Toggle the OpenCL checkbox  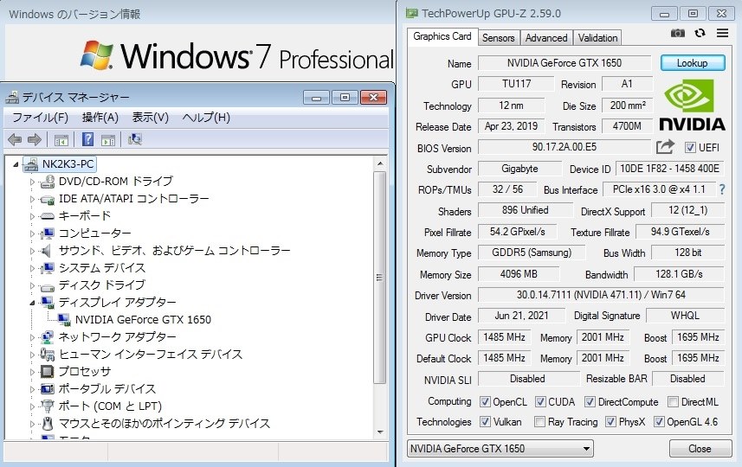pyautogui.click(x=485, y=402)
